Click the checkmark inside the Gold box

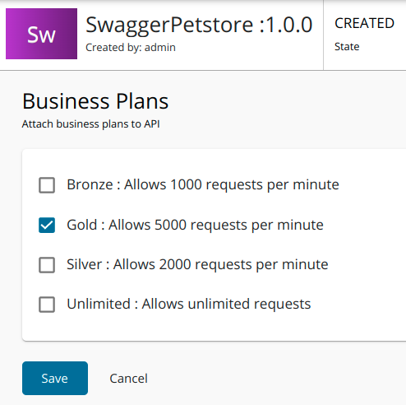[x=47, y=226]
